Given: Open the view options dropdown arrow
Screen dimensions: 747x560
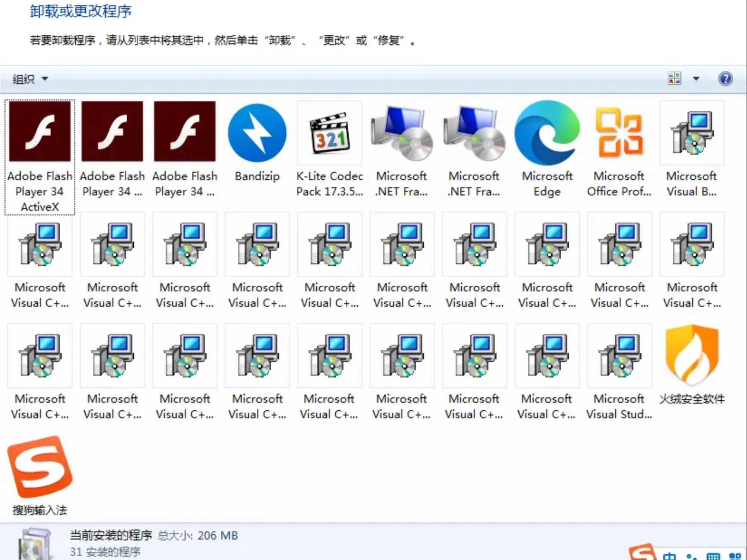Looking at the screenshot, I should click(x=696, y=78).
